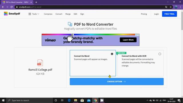Open the Edit menu item
Viewport: 183px width, 103px height.
[75, 14]
